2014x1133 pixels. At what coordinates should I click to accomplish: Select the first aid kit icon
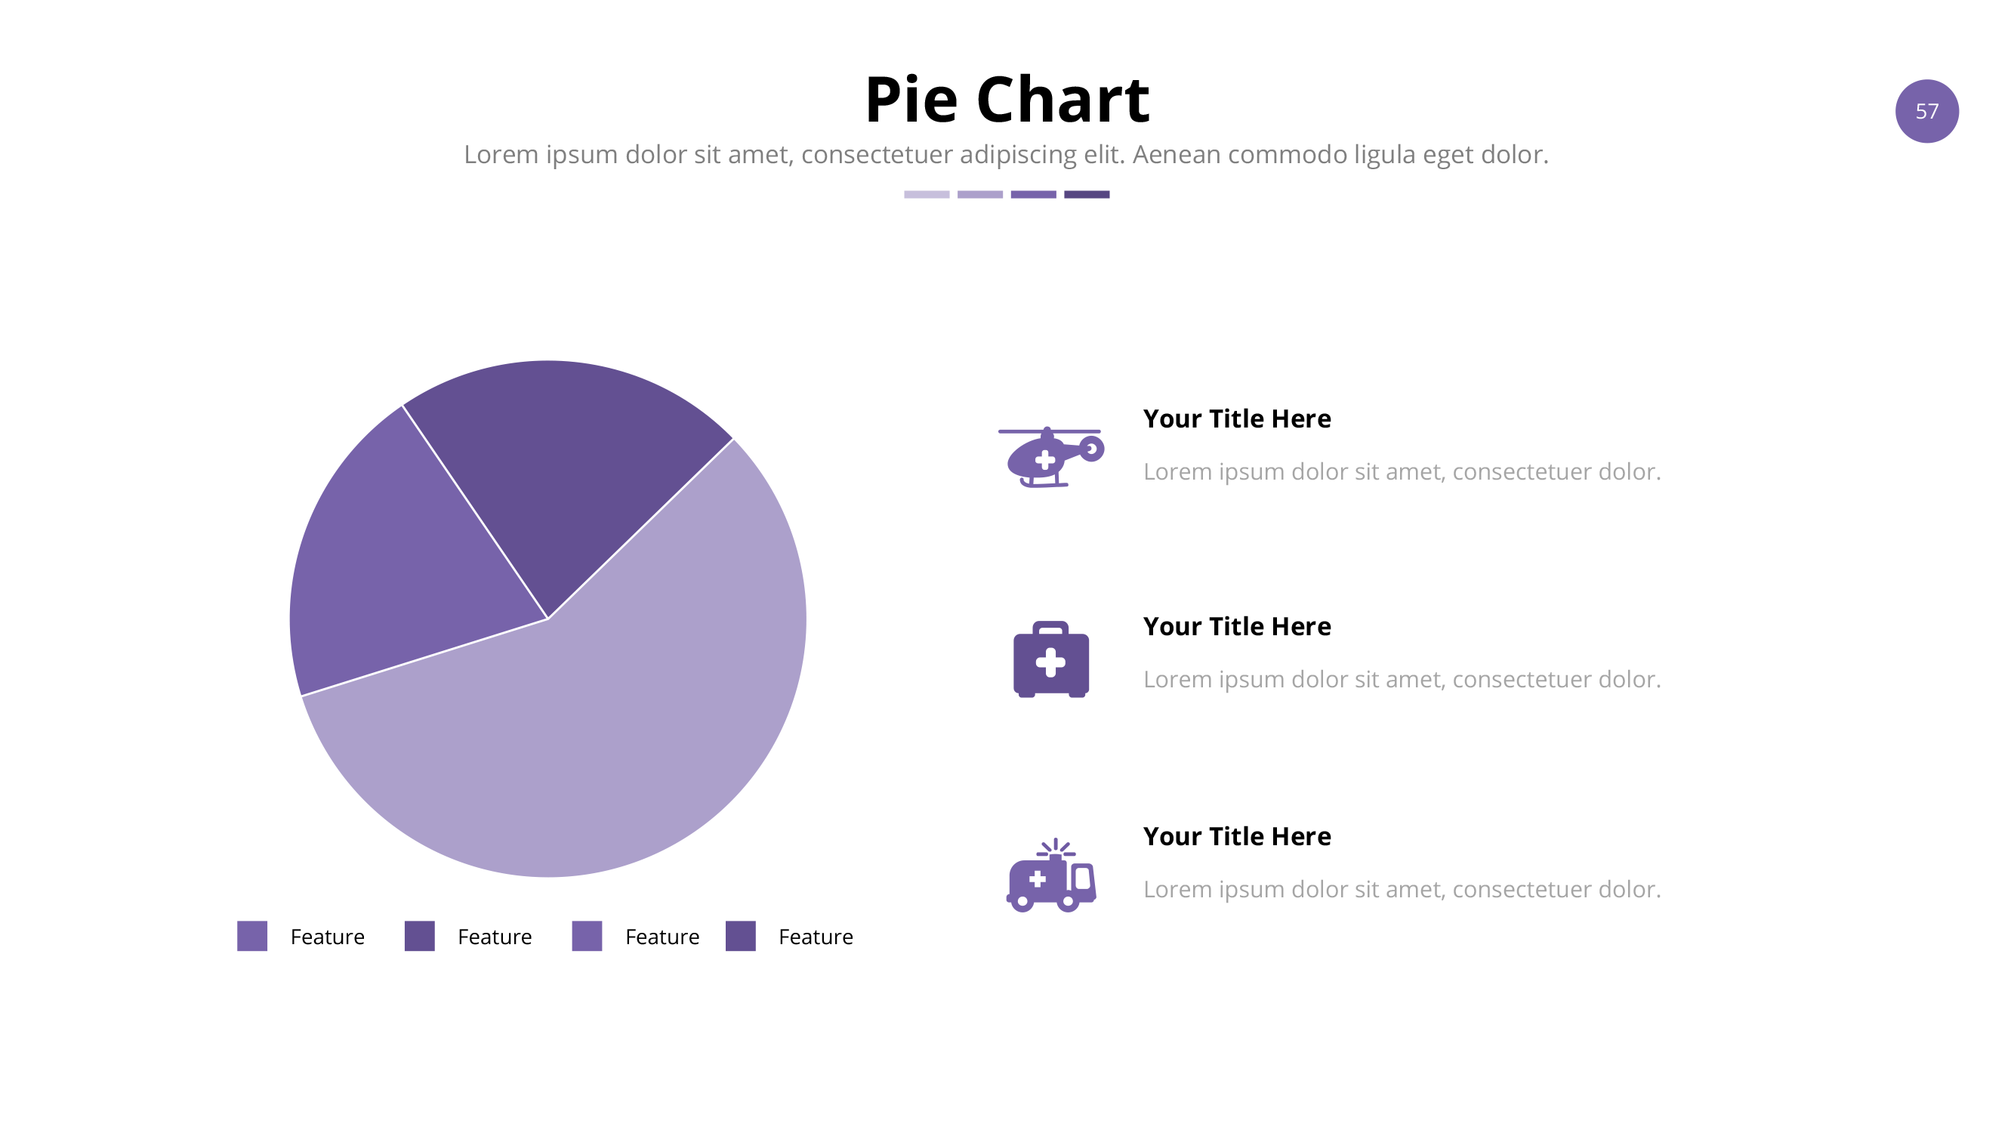pos(1050,659)
